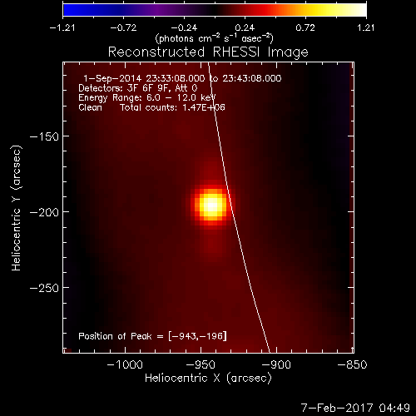The height and width of the screenshot is (416, 416).
Task: Click the color bar gradient strip
Action: tap(215, 10)
